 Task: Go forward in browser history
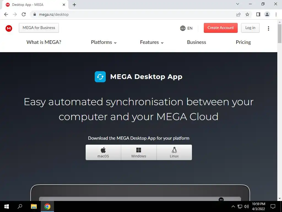15,14
